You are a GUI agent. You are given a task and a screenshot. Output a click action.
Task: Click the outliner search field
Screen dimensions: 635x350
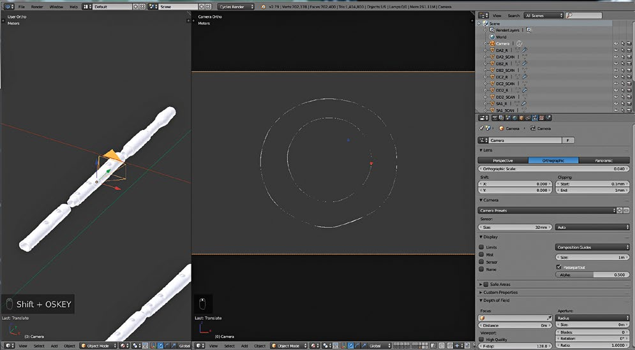click(585, 15)
